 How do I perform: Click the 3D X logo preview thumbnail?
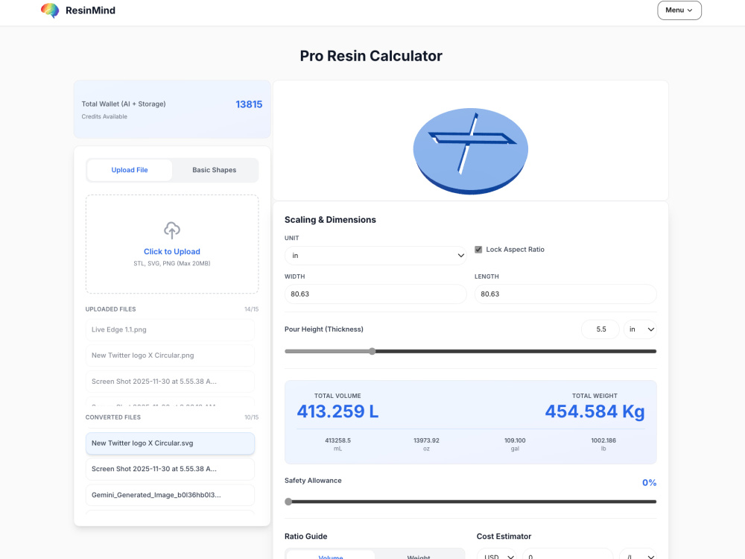coord(470,151)
